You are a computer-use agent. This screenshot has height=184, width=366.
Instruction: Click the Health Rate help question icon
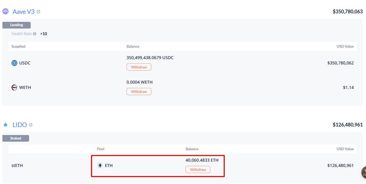point(35,34)
